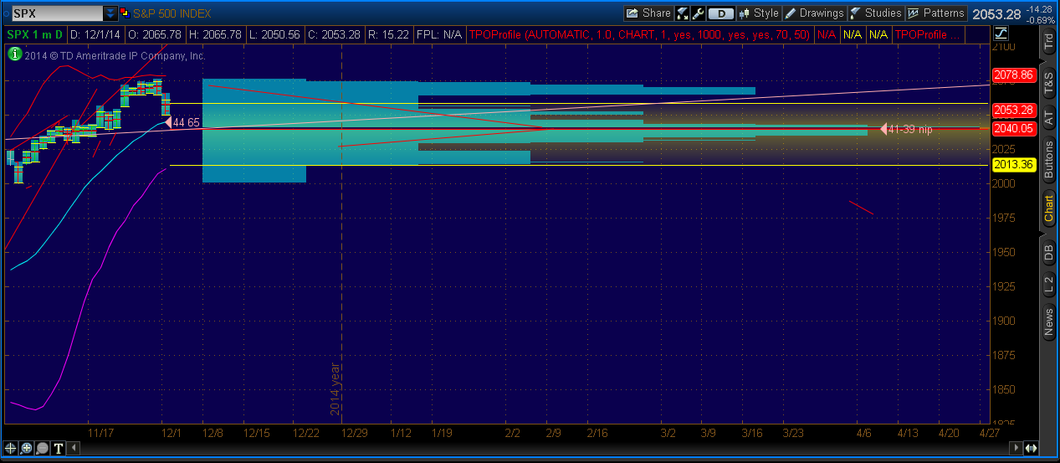
Task: Open the Patterns menu
Action: coord(936,13)
